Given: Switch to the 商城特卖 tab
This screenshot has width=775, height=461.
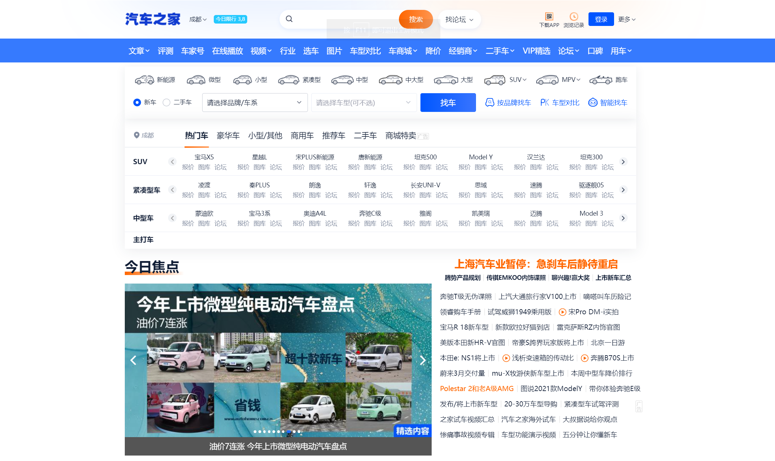Looking at the screenshot, I should [x=401, y=136].
